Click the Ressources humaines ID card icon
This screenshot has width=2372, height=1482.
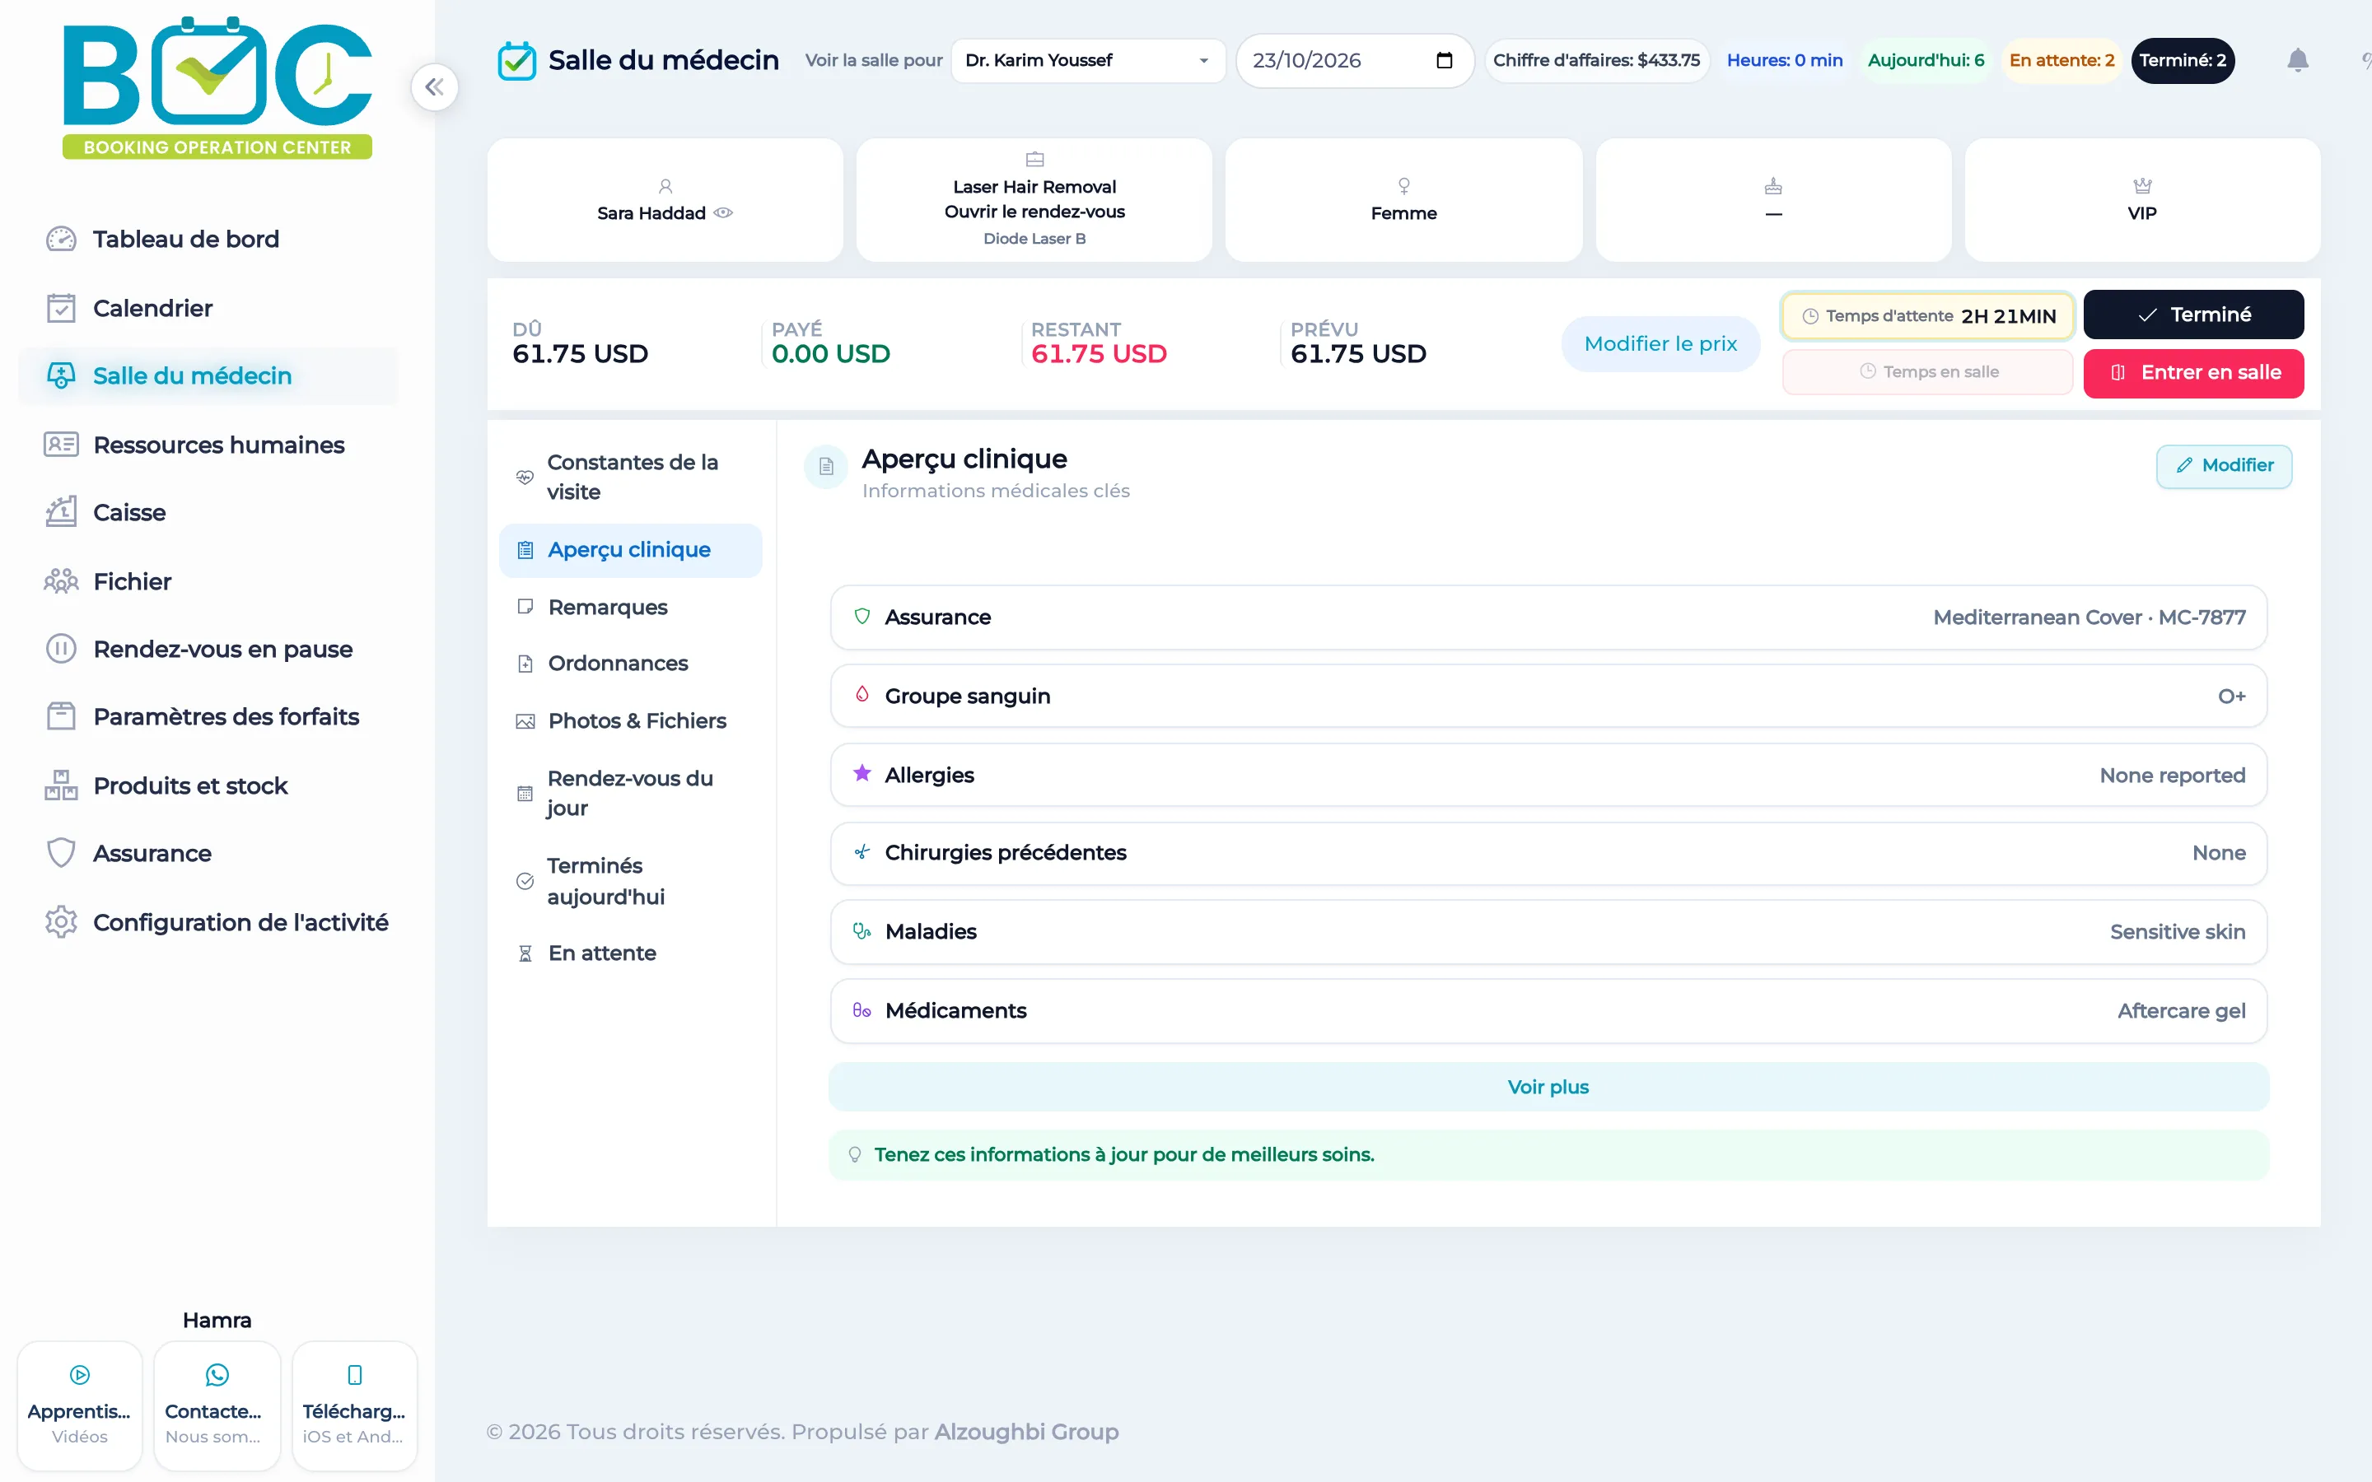coord(61,445)
